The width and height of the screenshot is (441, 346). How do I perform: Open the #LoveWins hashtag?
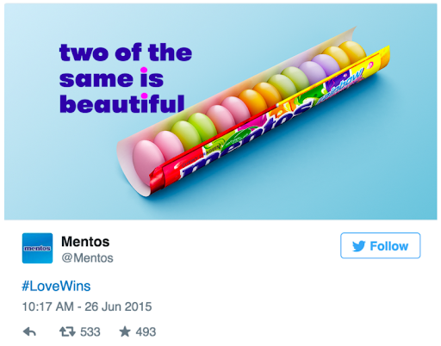pyautogui.click(x=56, y=286)
